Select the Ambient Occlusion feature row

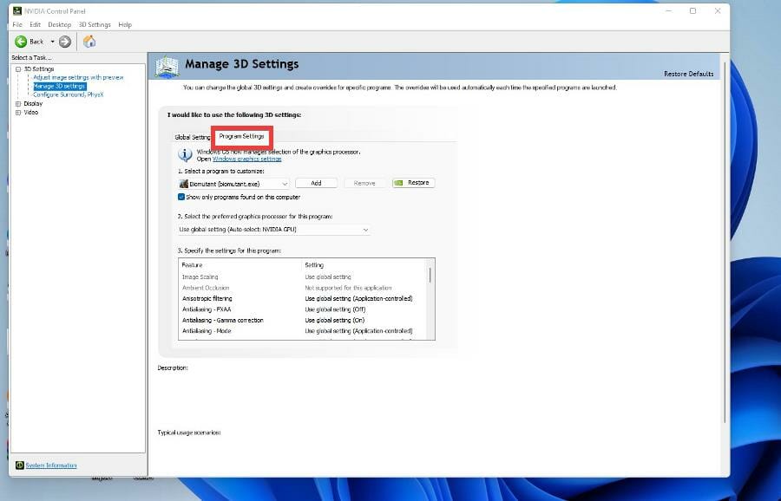pyautogui.click(x=304, y=288)
